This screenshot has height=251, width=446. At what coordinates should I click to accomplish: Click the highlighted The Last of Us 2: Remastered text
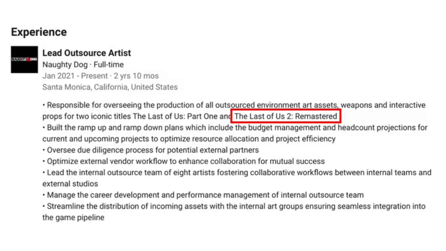click(286, 116)
